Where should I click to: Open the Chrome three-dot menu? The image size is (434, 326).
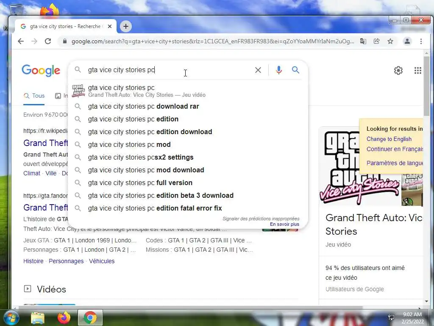tap(421, 41)
